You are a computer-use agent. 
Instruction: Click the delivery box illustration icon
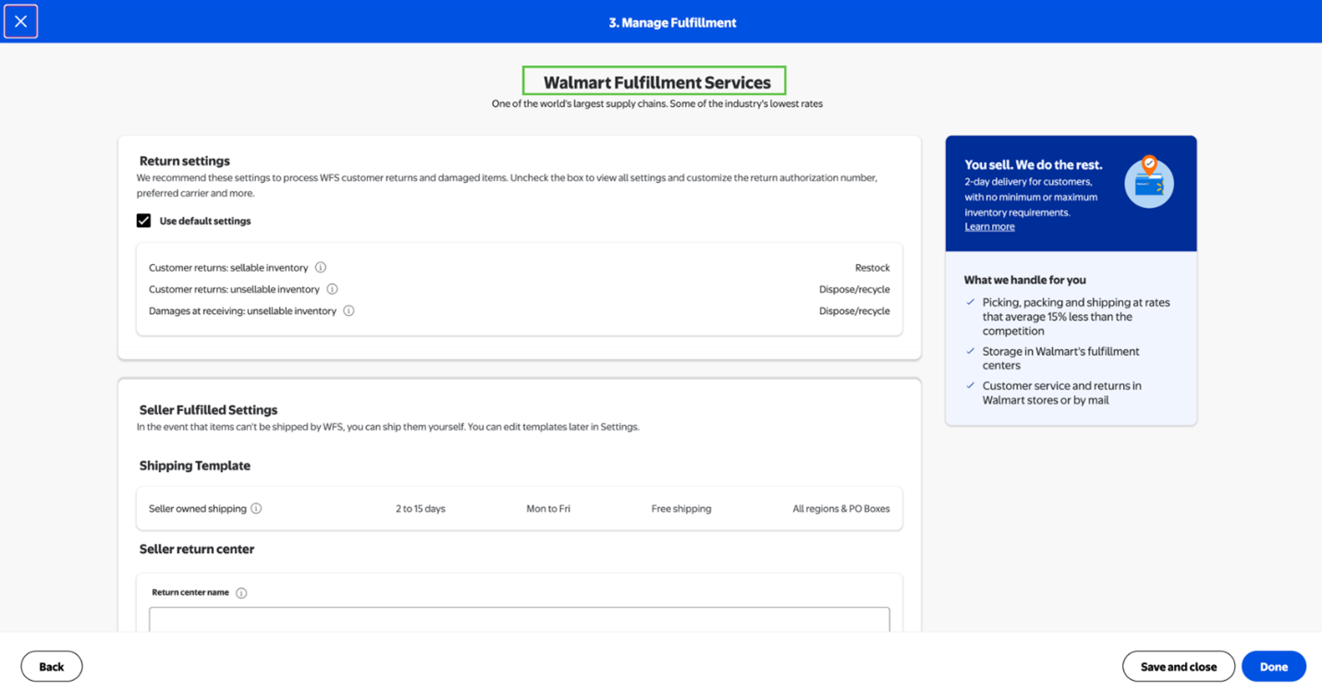1149,181
